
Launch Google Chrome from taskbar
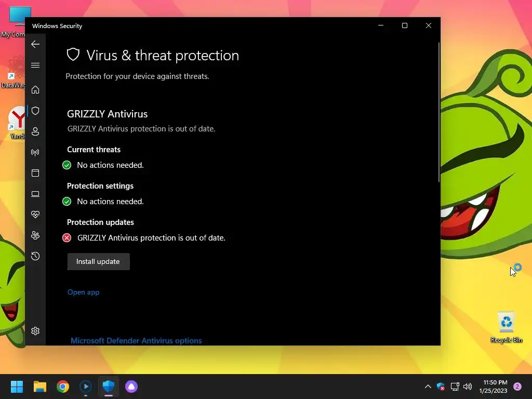(63, 387)
